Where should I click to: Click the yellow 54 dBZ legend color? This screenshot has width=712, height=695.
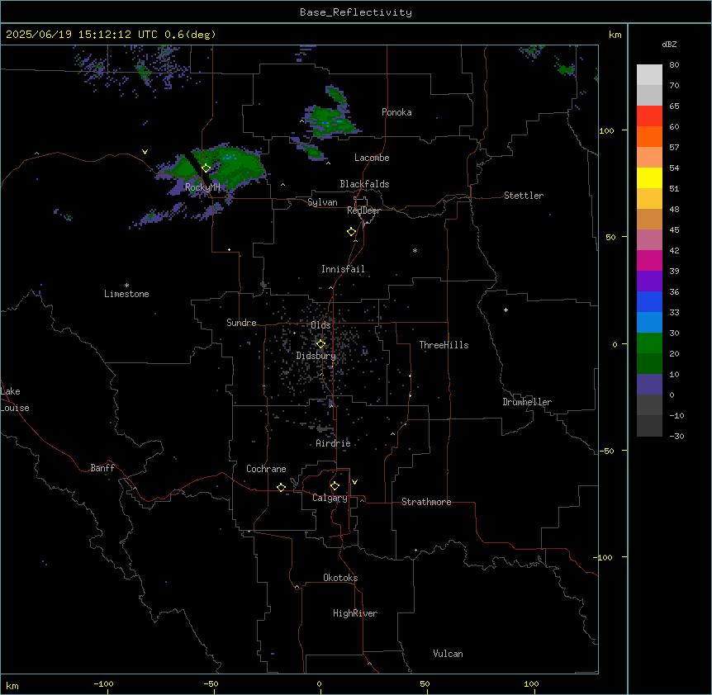tap(649, 177)
